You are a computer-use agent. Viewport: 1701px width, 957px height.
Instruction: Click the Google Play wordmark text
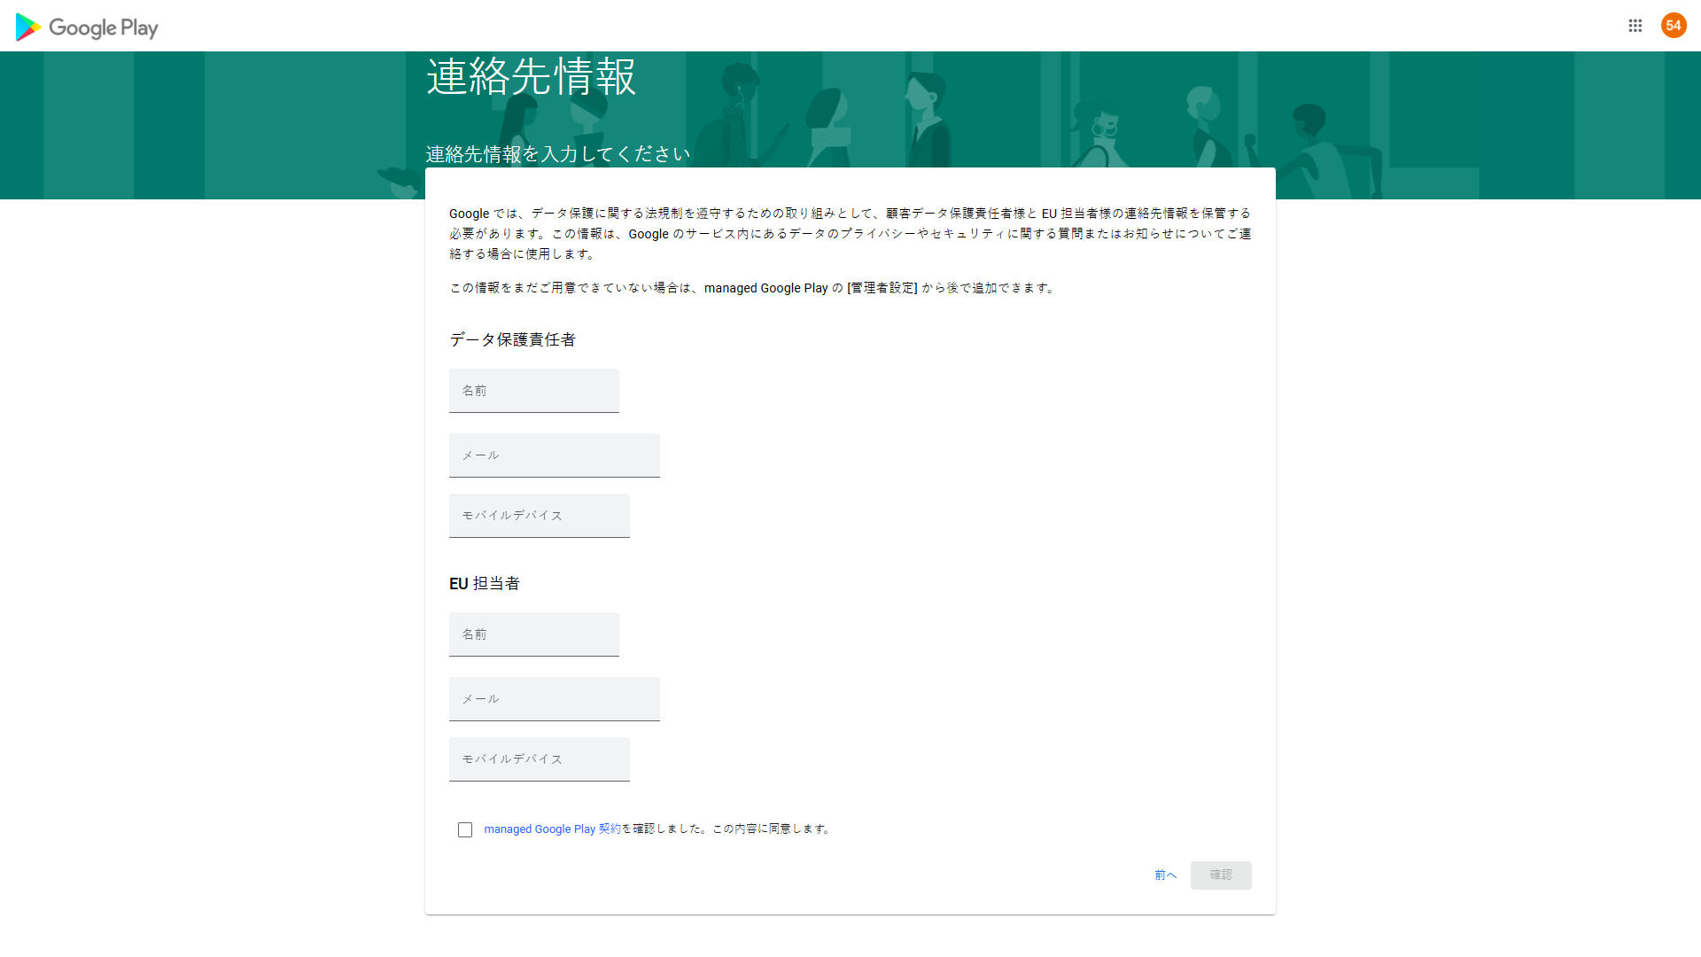tap(104, 28)
